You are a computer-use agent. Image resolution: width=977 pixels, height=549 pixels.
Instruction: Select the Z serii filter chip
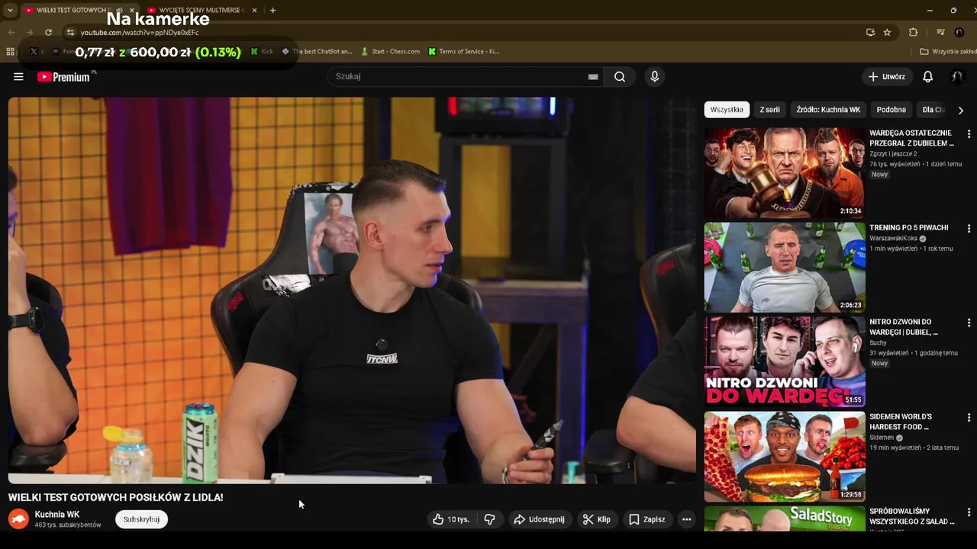click(769, 110)
